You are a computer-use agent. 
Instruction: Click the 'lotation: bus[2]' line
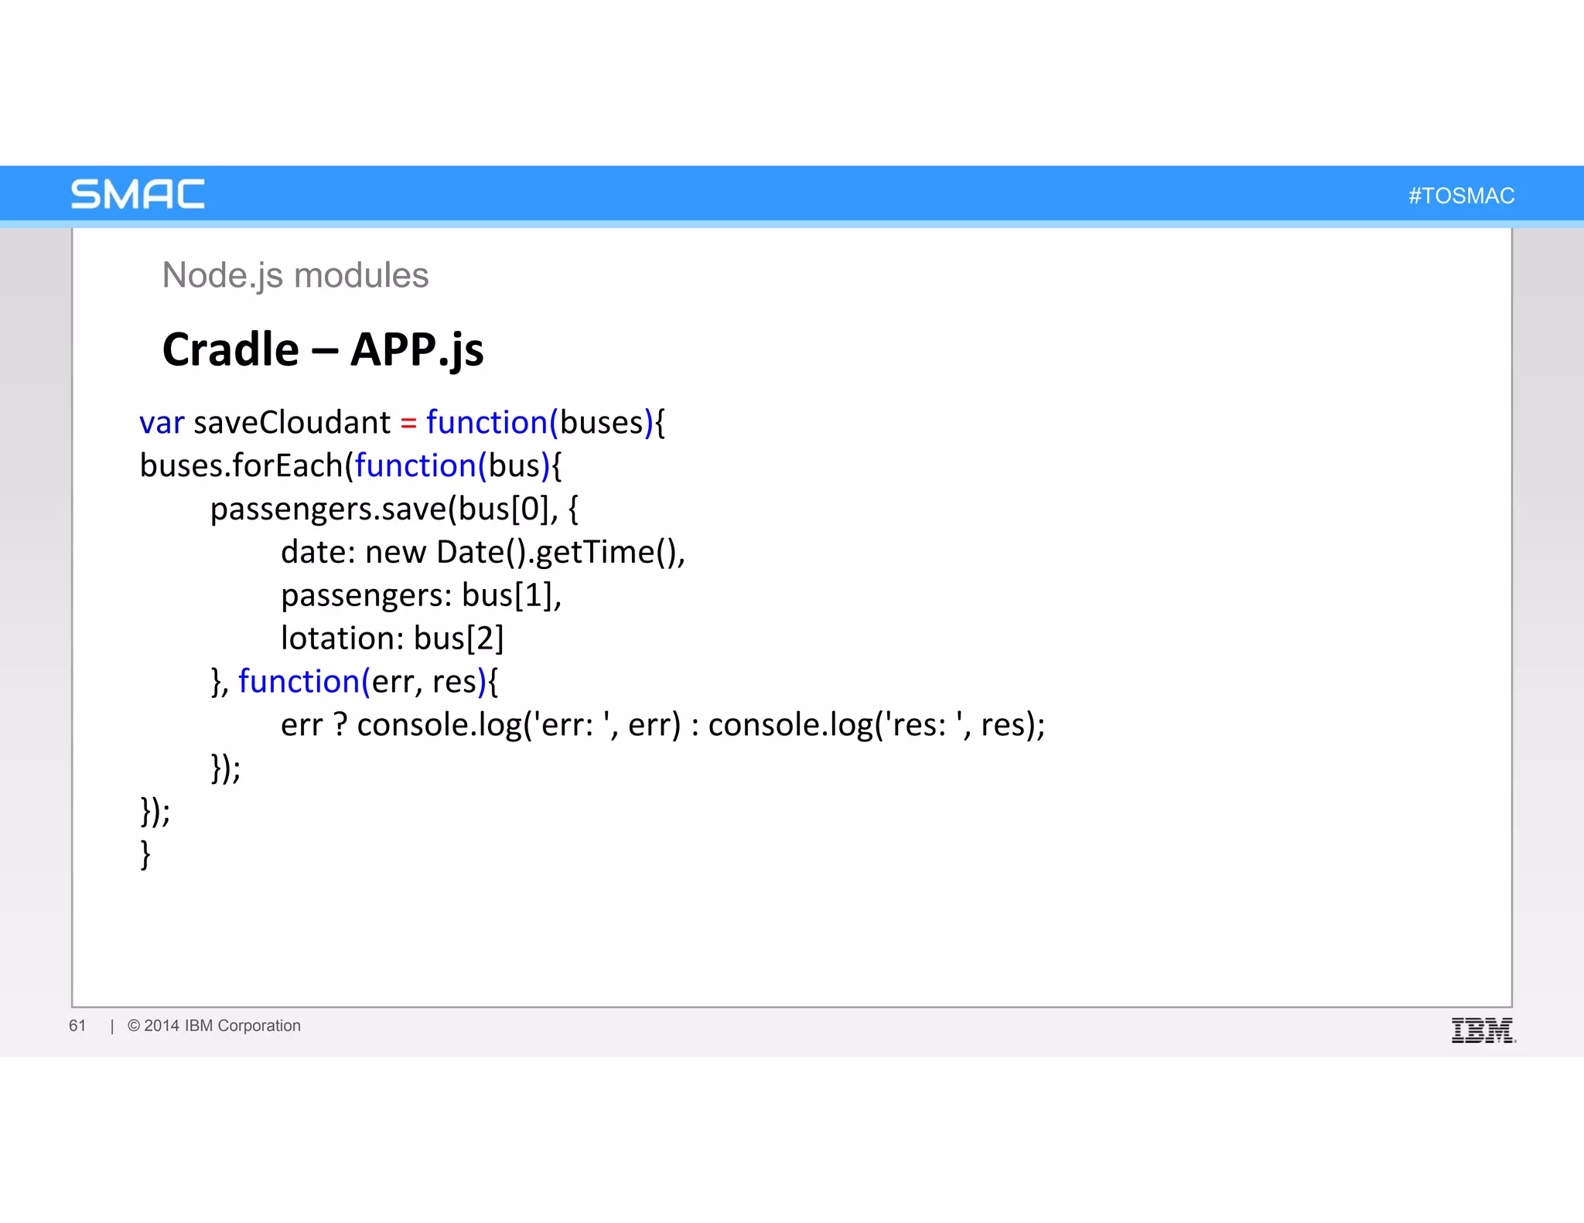pos(392,639)
